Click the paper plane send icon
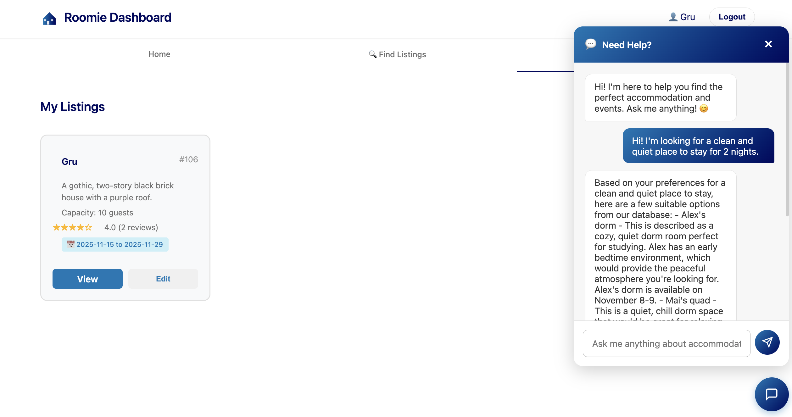This screenshot has width=792, height=417. tap(767, 342)
